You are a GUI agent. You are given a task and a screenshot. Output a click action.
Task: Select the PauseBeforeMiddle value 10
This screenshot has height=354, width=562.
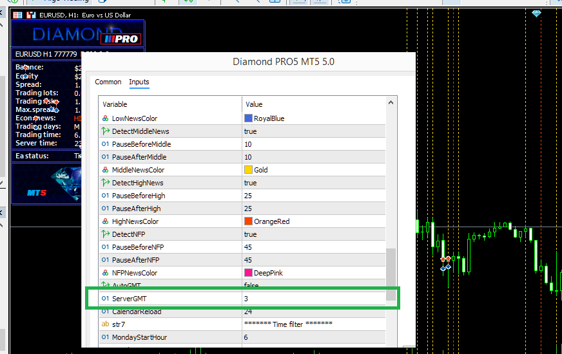(247, 144)
